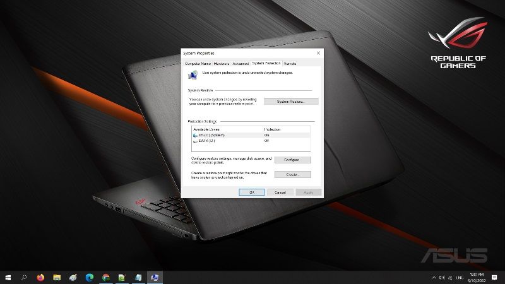The height and width of the screenshot is (284, 505).
Task: Open the clock and date flyout
Action: pos(477,278)
